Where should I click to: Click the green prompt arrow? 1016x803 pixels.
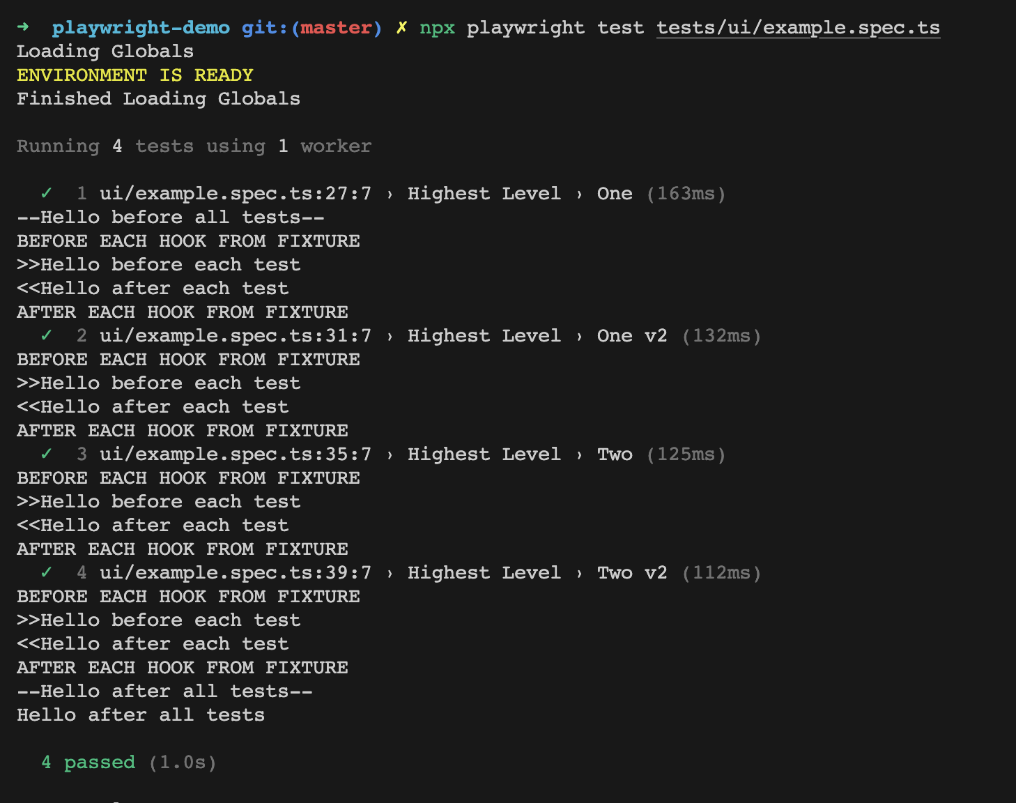point(23,27)
